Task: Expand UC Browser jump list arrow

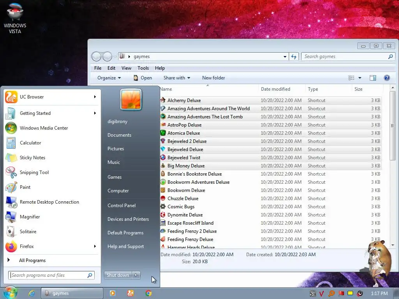Action: [x=95, y=97]
